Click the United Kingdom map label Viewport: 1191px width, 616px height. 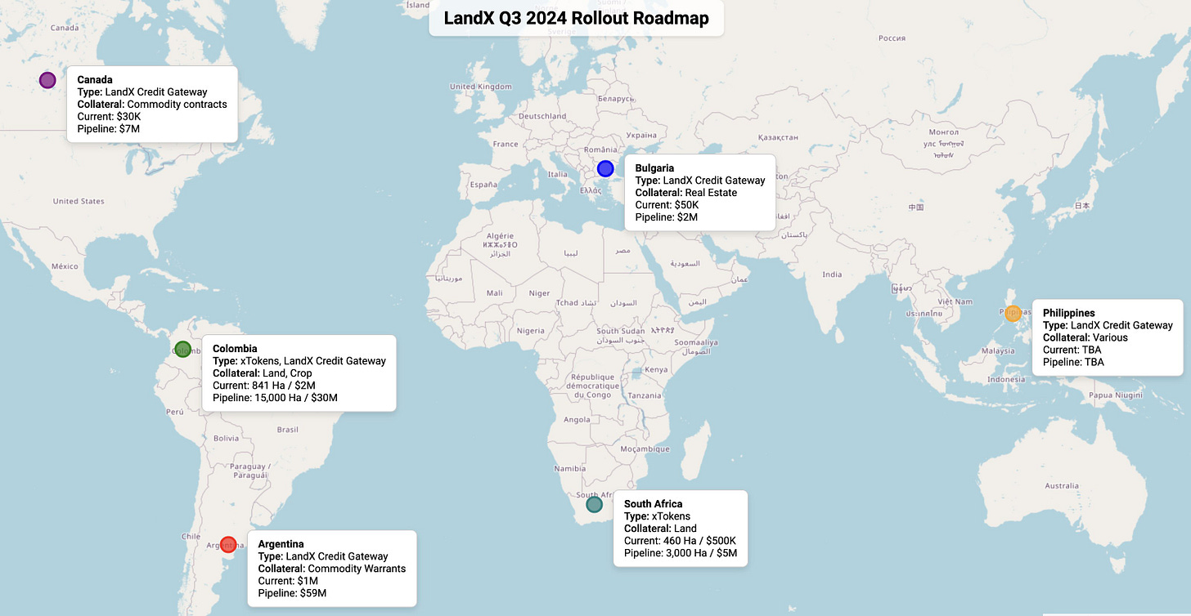pyautogui.click(x=481, y=87)
